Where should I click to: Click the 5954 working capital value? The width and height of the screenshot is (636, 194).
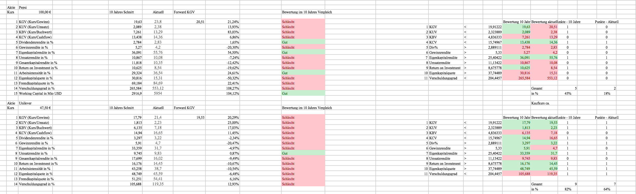pyautogui.click(x=158, y=93)
